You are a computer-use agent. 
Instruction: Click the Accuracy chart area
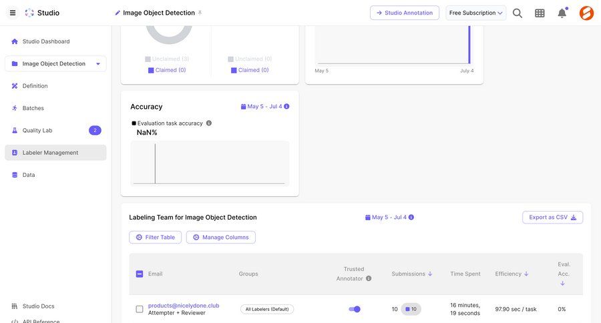[x=210, y=164]
